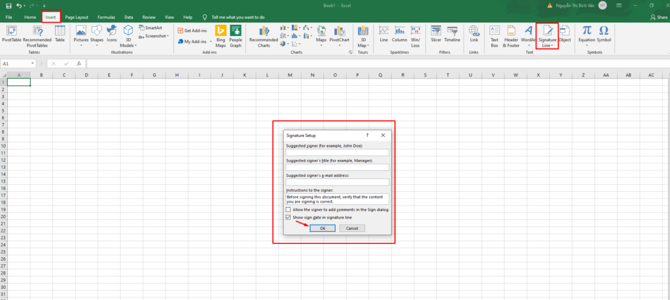This screenshot has height=300, width=670.
Task: Click the Recommended Charts icon
Action: (x=264, y=35)
